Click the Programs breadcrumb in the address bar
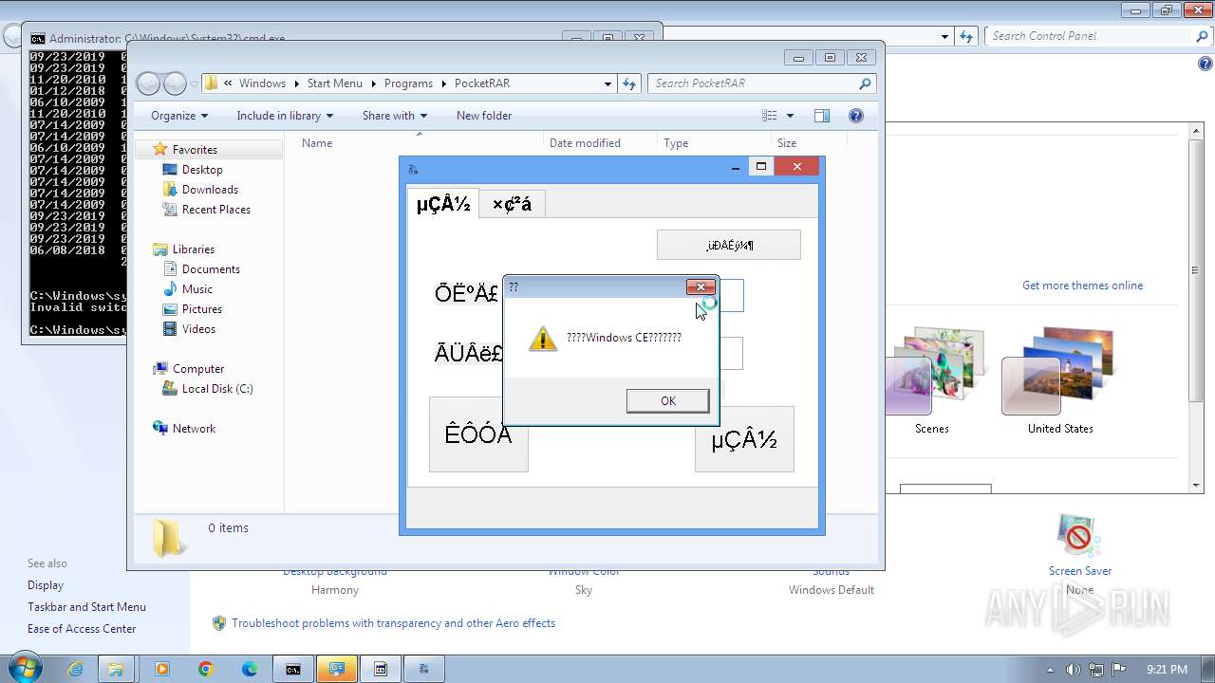Screen dimensions: 1215x683 click(408, 83)
